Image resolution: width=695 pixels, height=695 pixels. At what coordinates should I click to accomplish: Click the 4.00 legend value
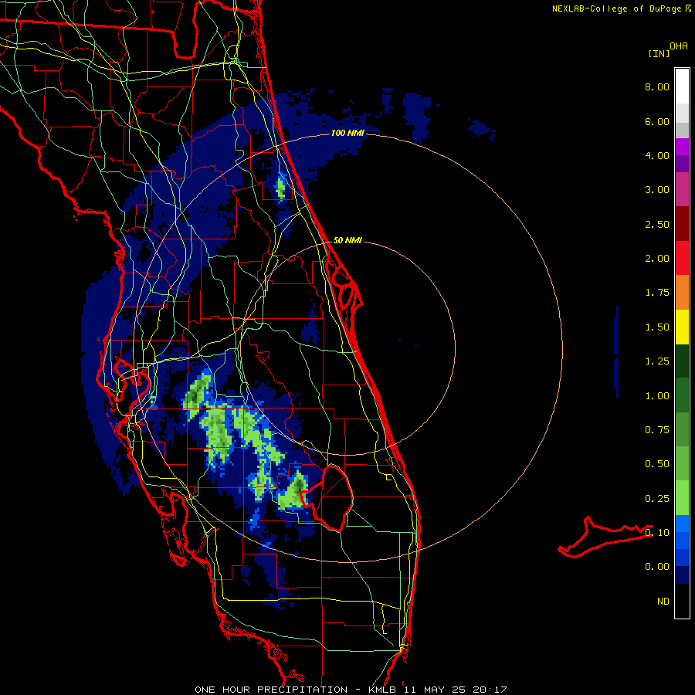click(657, 155)
